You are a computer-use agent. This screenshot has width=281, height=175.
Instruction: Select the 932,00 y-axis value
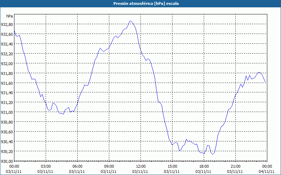point(7,64)
